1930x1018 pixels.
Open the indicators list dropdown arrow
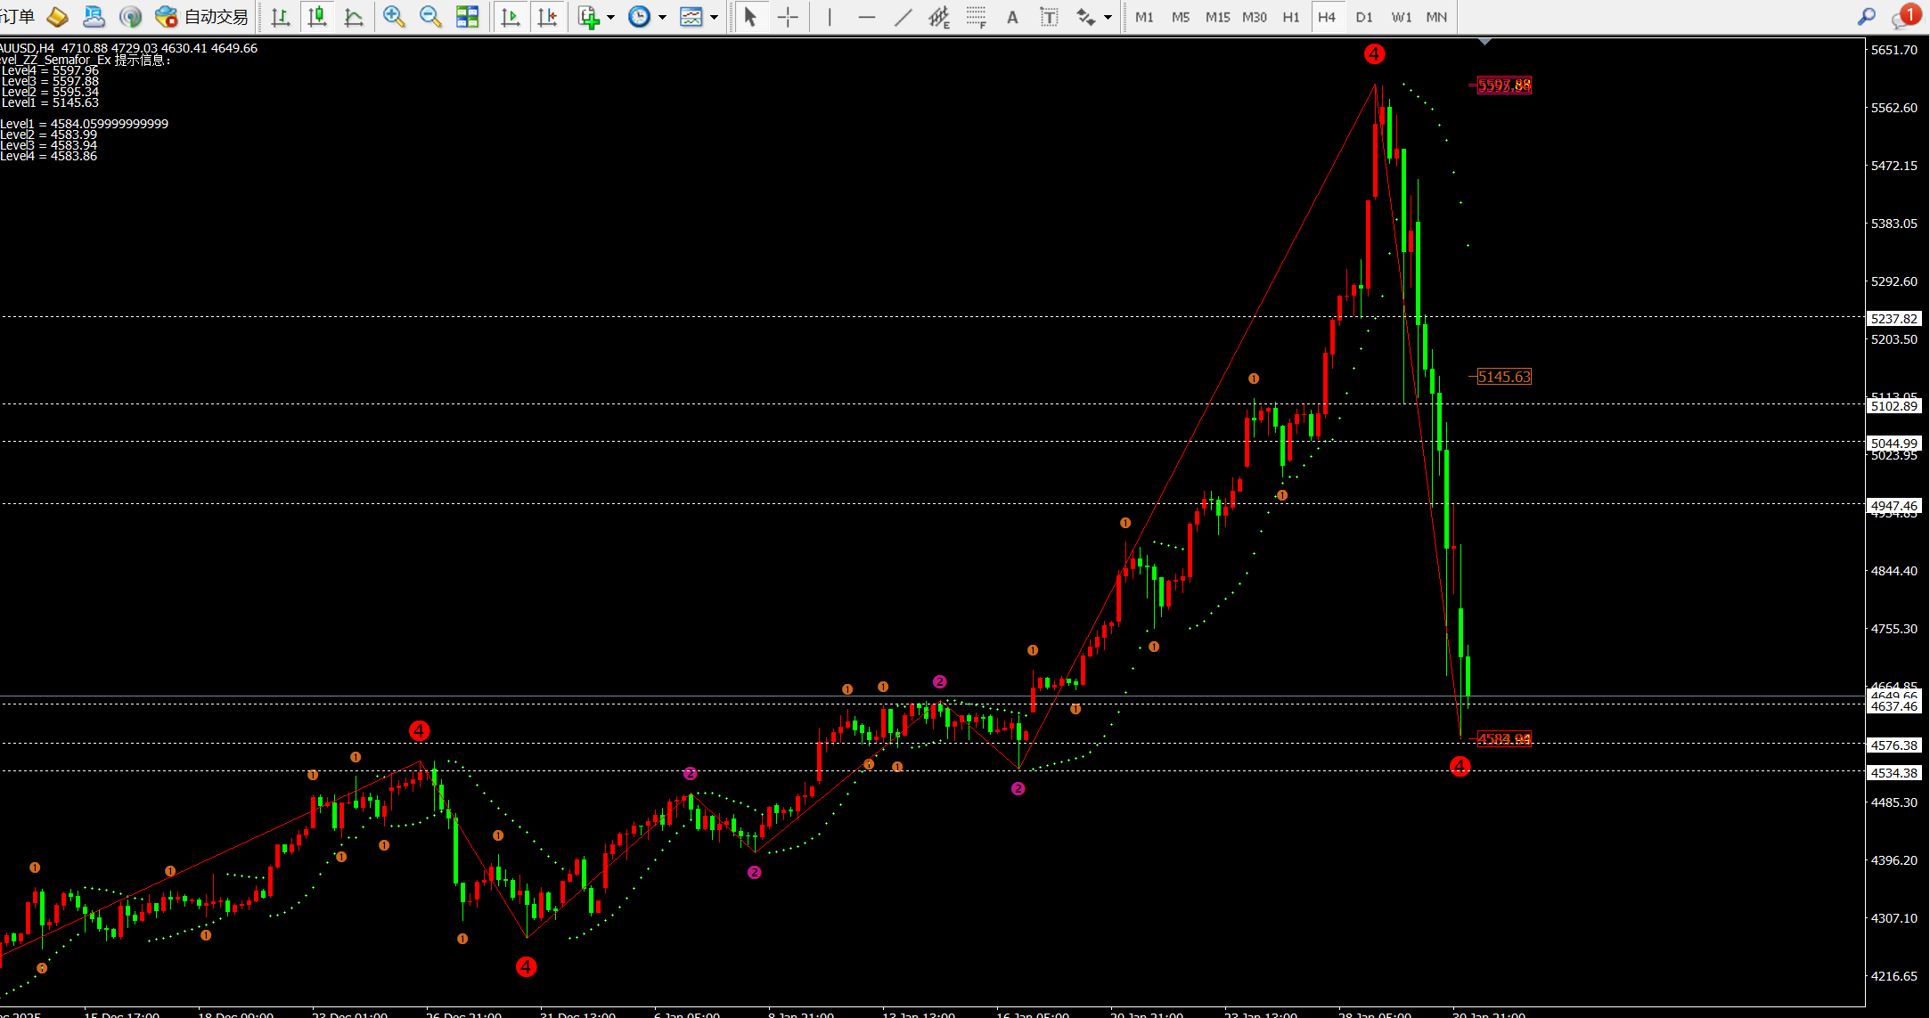coord(610,17)
